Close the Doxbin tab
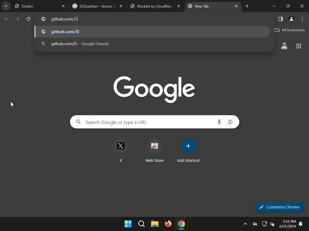 point(63,6)
